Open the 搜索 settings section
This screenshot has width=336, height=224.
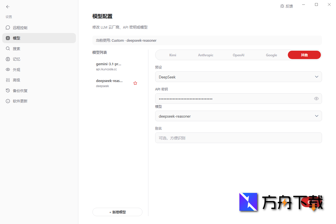click(x=17, y=48)
